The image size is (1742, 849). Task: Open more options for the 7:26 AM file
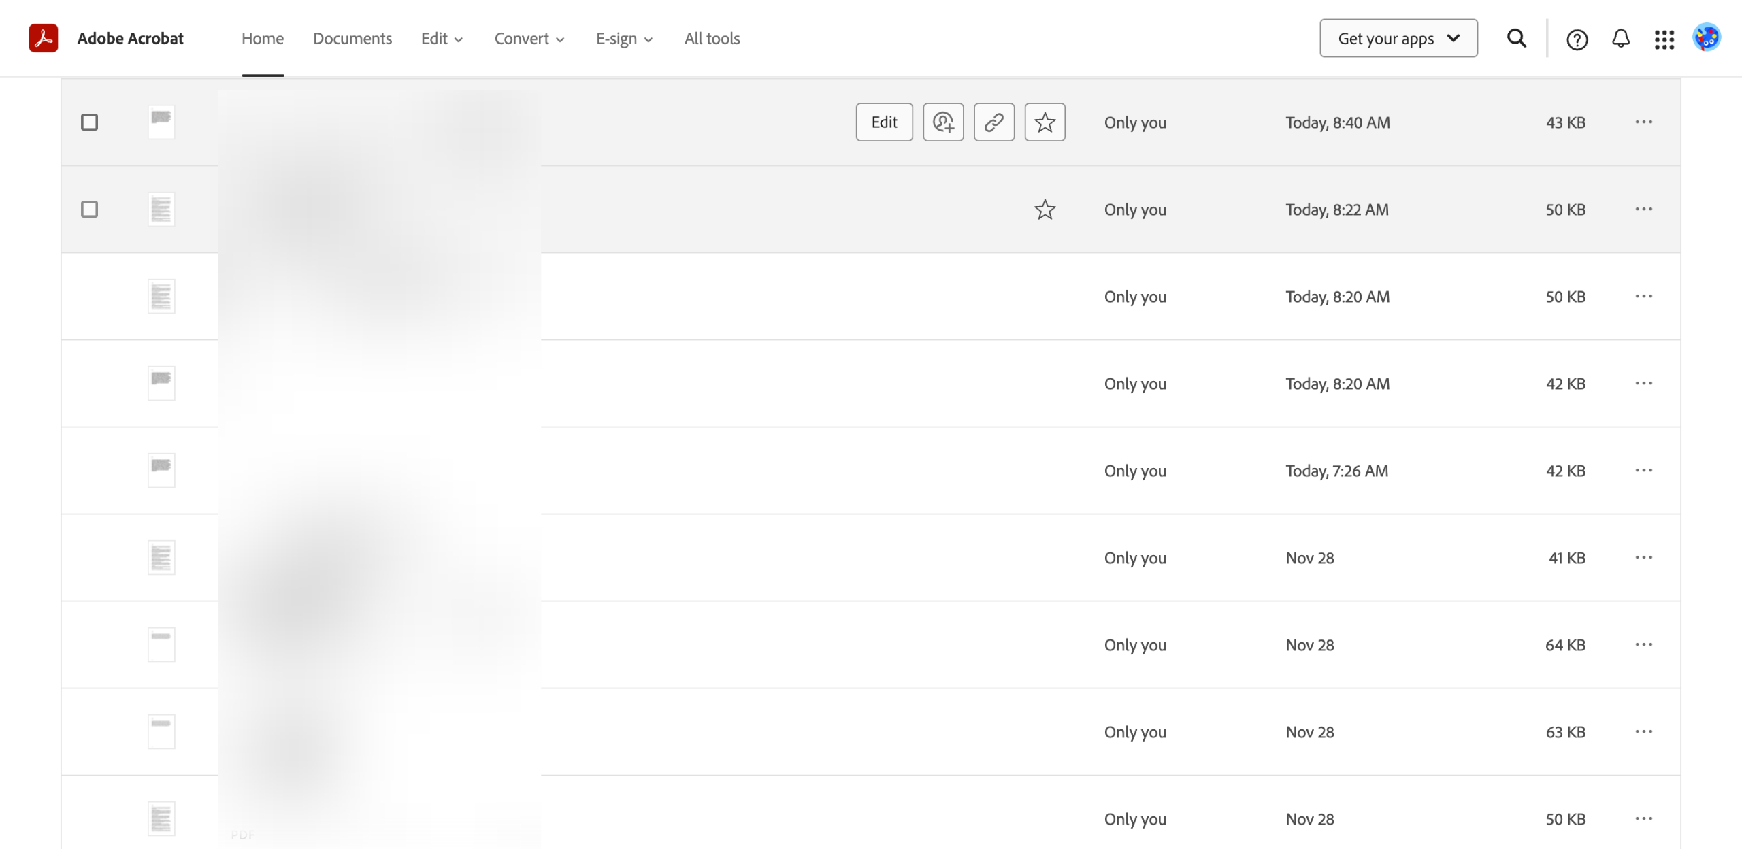(x=1643, y=471)
